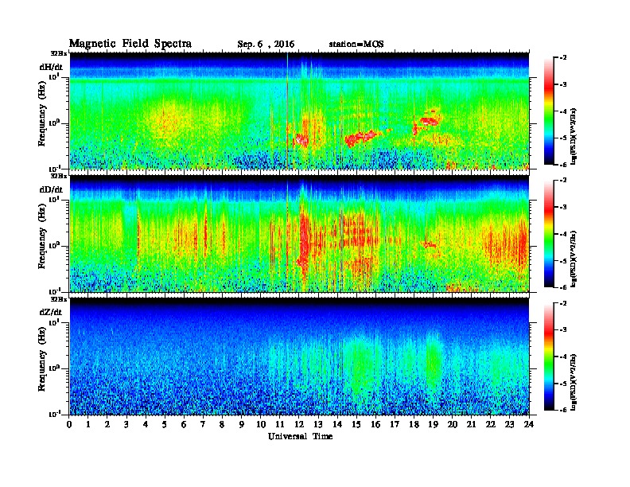This screenshot has height=487, width=630.
Task: Select the date text "Sep. 6 , 2016"
Action: 266,45
